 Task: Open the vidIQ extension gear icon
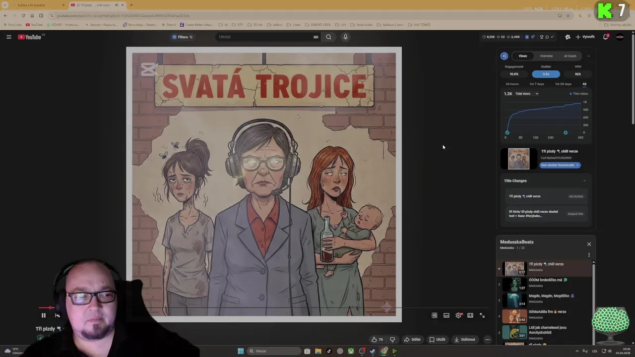568,37
